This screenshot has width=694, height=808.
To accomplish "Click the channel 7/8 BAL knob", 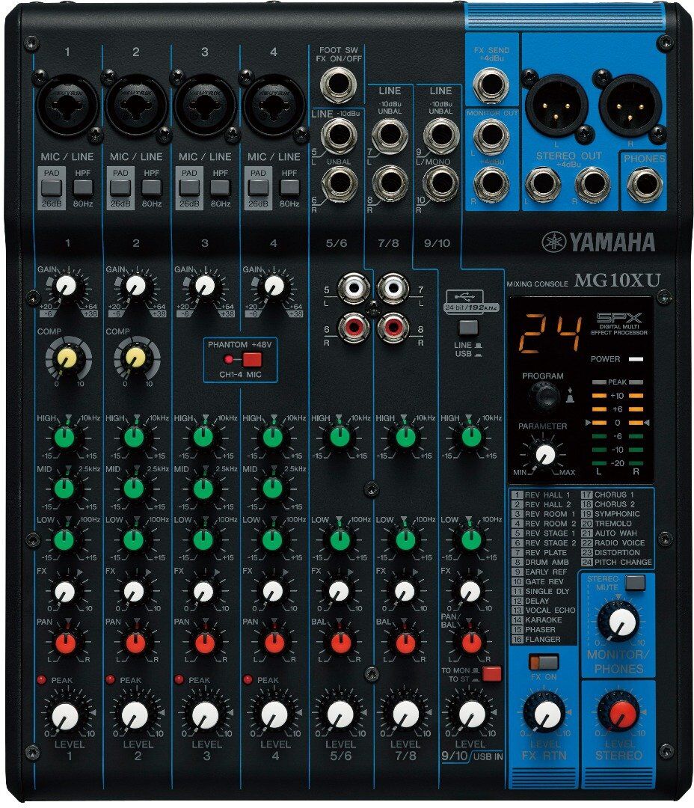I will point(405,643).
